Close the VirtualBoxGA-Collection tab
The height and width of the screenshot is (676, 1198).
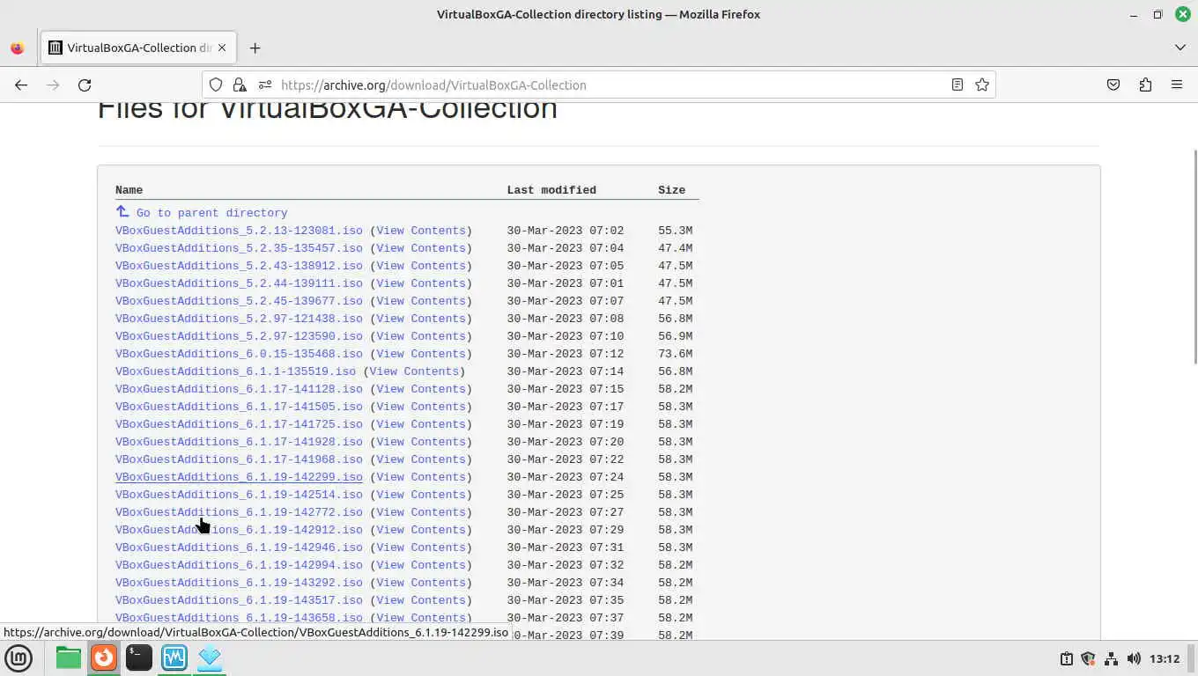pyautogui.click(x=222, y=48)
